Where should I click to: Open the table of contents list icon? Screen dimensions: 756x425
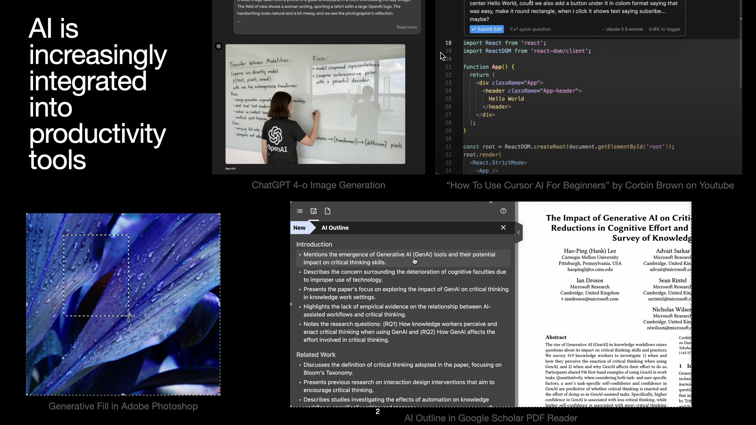pyautogui.click(x=300, y=211)
